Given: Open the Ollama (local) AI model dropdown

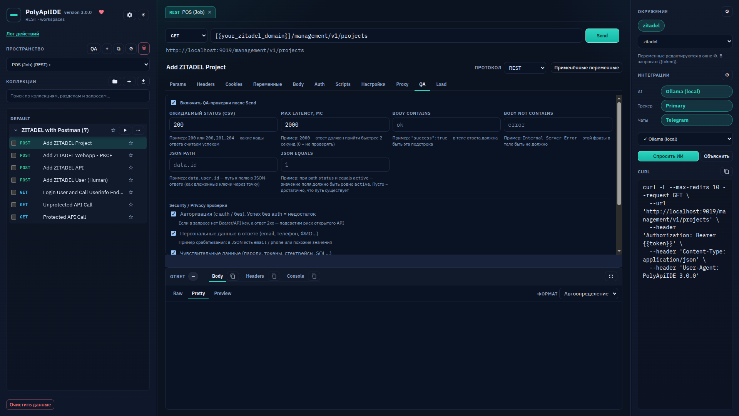Looking at the screenshot, I should 685,139.
